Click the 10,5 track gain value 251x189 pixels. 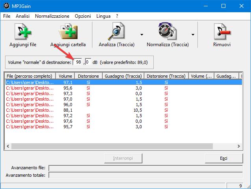pyautogui.click(x=138, y=110)
